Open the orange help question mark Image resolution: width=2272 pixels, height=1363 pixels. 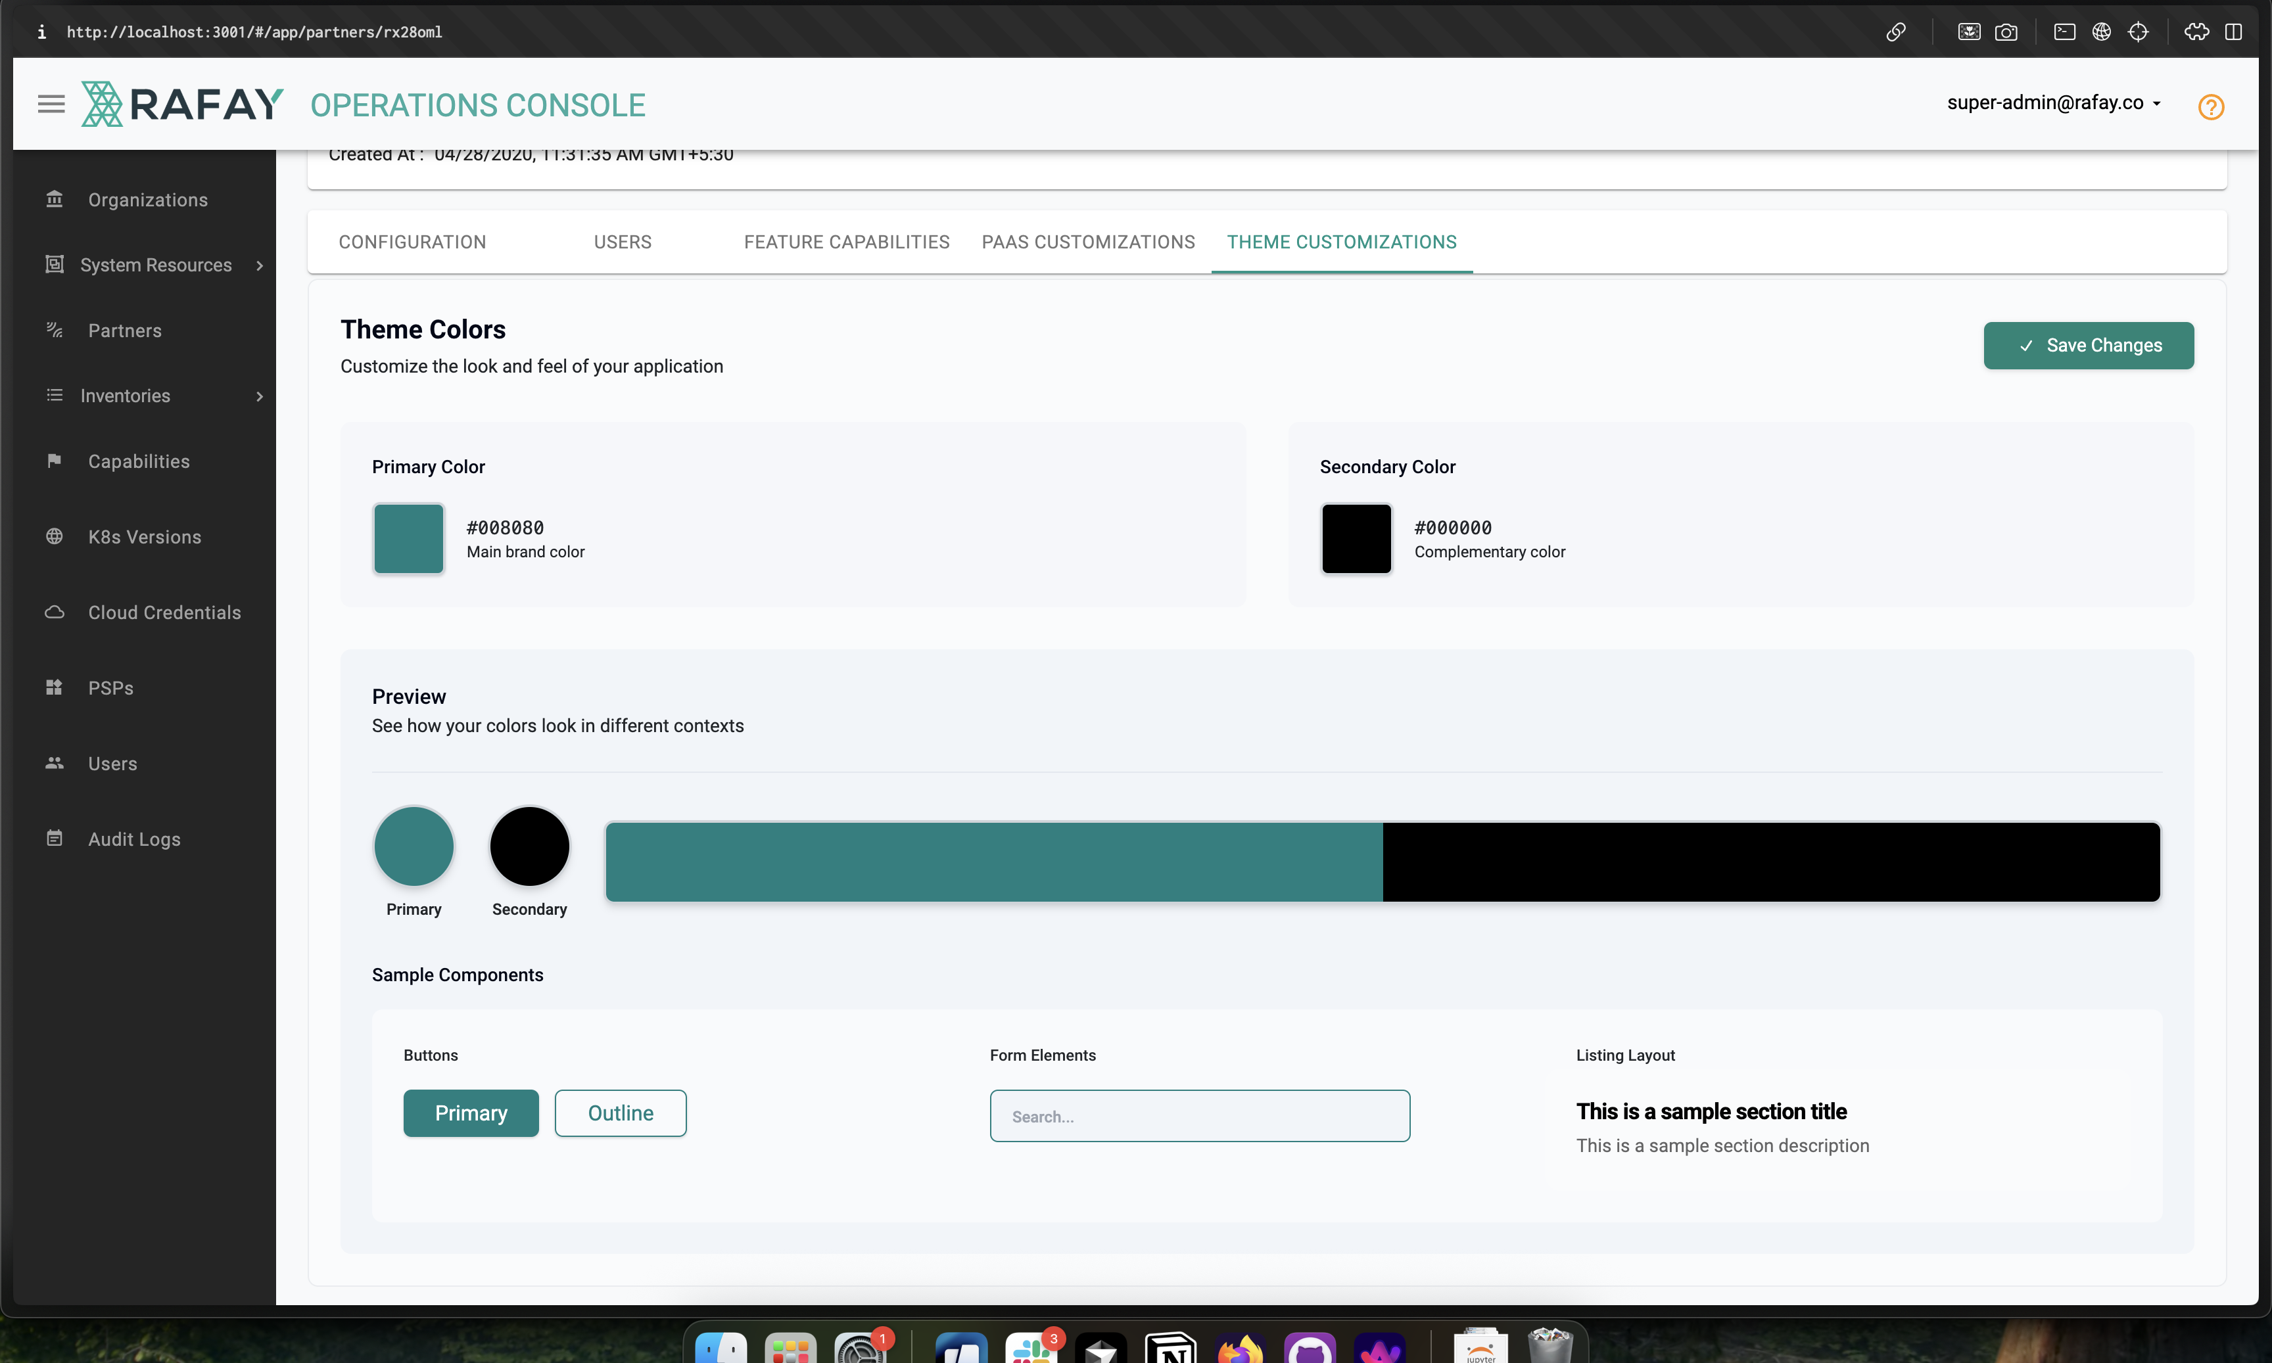click(2210, 108)
